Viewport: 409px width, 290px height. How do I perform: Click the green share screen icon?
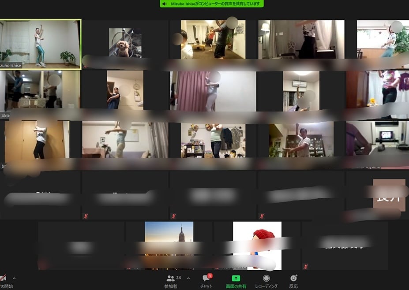click(x=236, y=278)
